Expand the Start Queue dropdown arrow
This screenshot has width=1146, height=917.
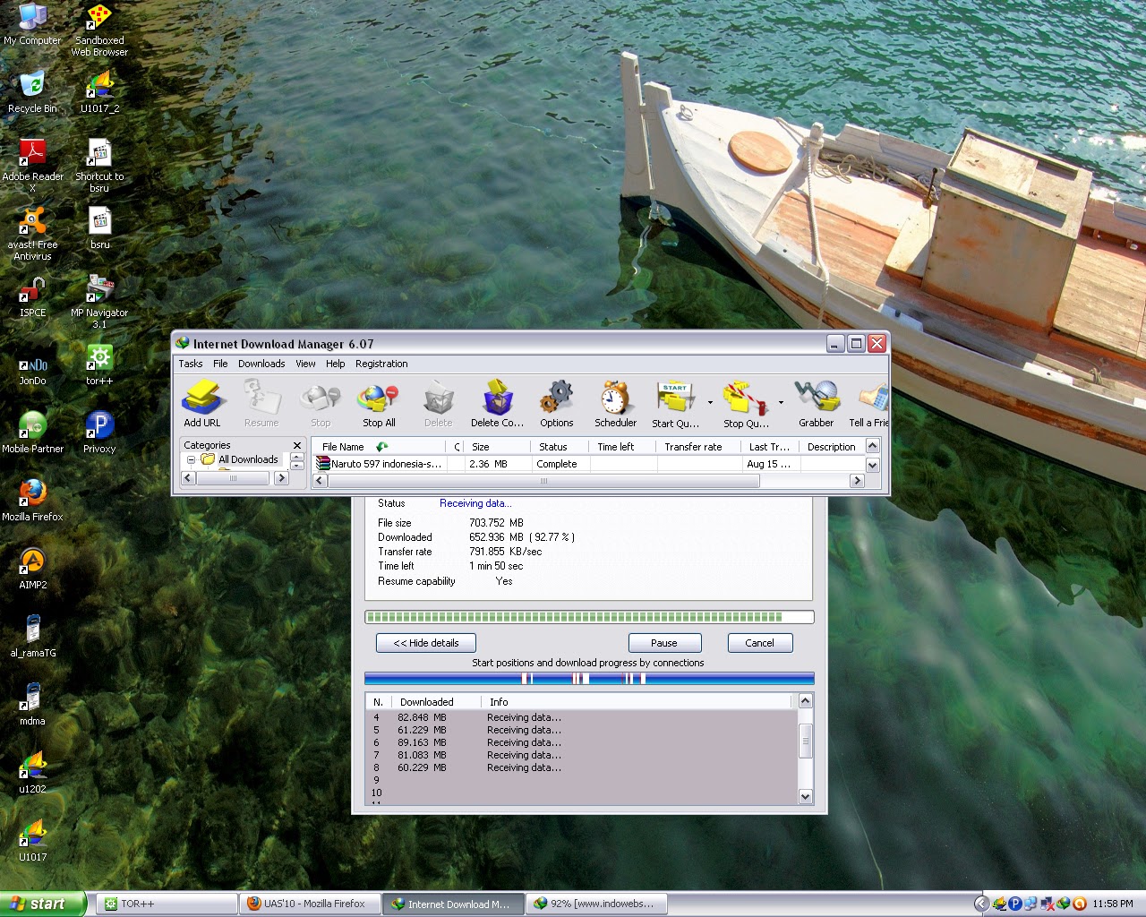[711, 403]
